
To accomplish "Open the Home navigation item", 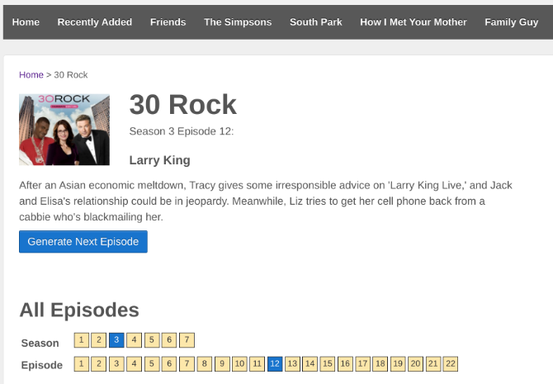I will [x=26, y=22].
